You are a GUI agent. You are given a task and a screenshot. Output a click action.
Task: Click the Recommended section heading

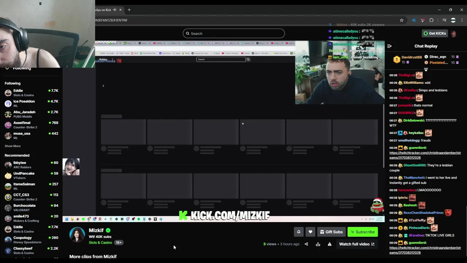pyautogui.click(x=17, y=155)
